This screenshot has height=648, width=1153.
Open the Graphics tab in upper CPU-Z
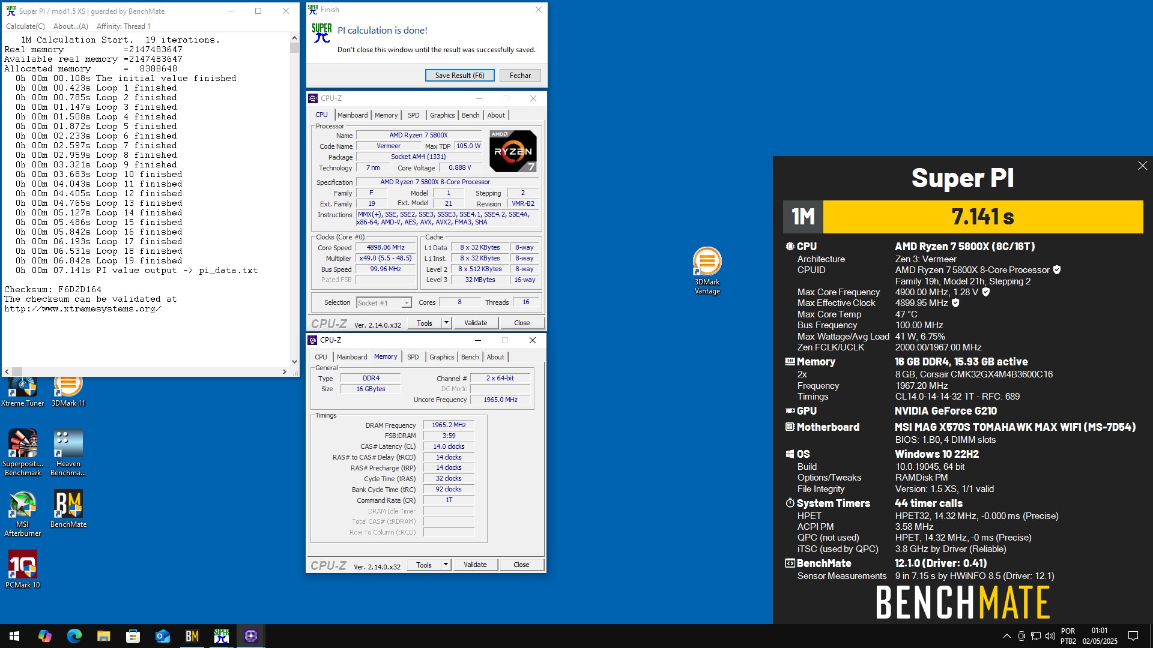[443, 115]
